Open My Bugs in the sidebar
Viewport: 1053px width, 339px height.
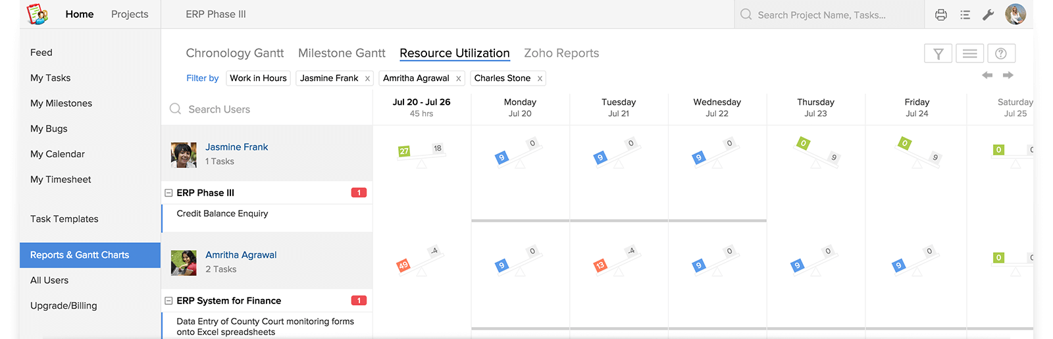(x=49, y=128)
